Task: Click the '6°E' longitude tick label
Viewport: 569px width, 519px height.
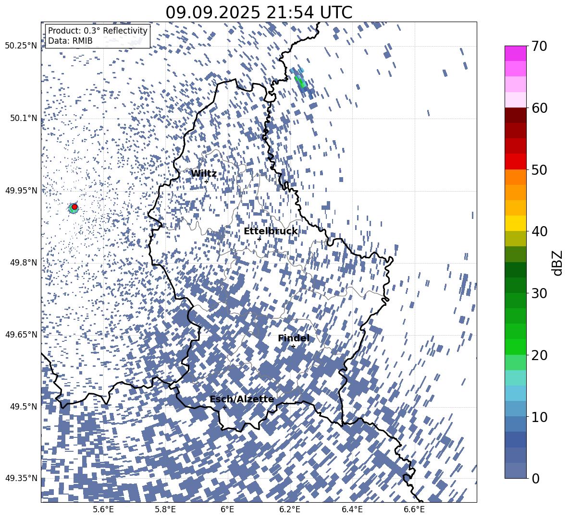Action: pos(227,509)
